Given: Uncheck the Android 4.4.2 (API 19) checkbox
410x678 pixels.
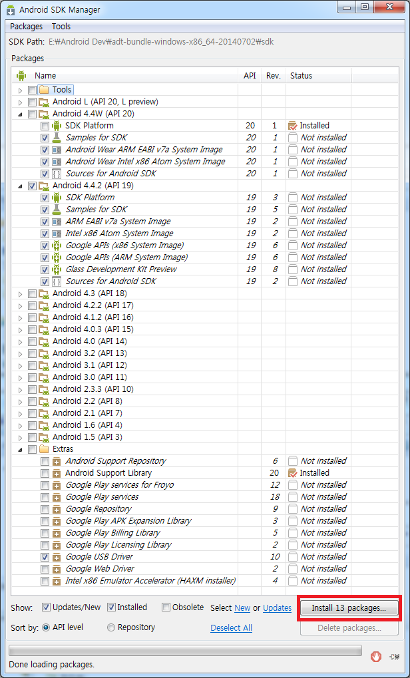Looking at the screenshot, I should 32,186.
